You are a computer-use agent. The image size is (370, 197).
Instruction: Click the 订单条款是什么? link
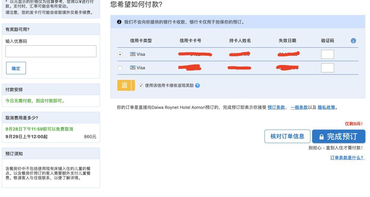(347, 158)
